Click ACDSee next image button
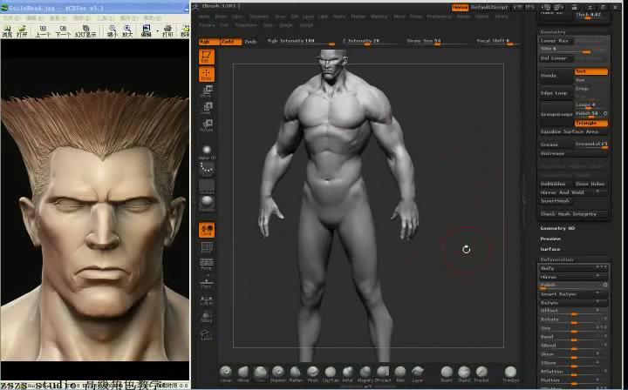 pos(63,30)
